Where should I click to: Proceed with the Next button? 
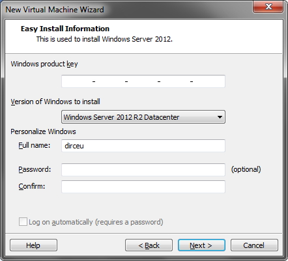click(201, 245)
